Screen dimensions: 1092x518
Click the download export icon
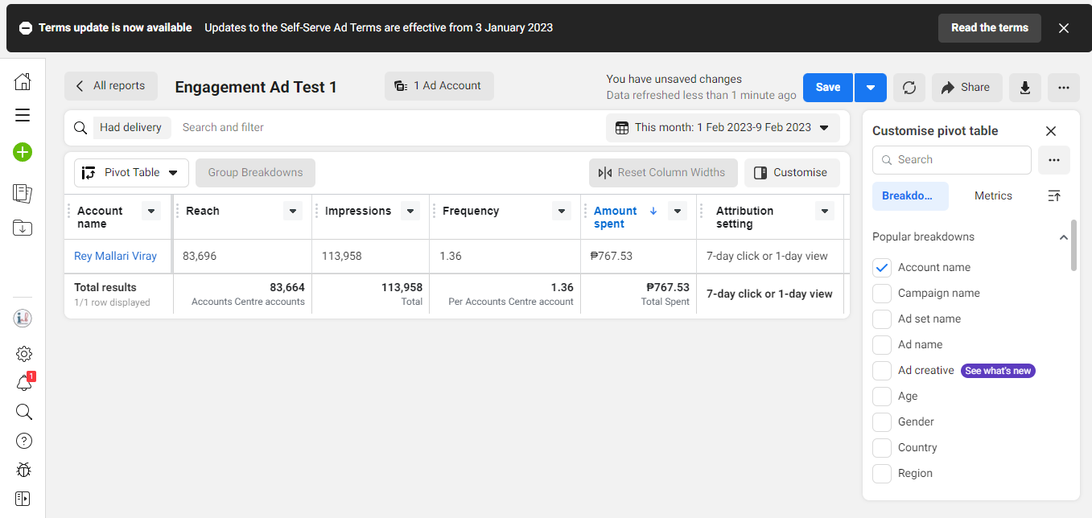pos(1025,88)
